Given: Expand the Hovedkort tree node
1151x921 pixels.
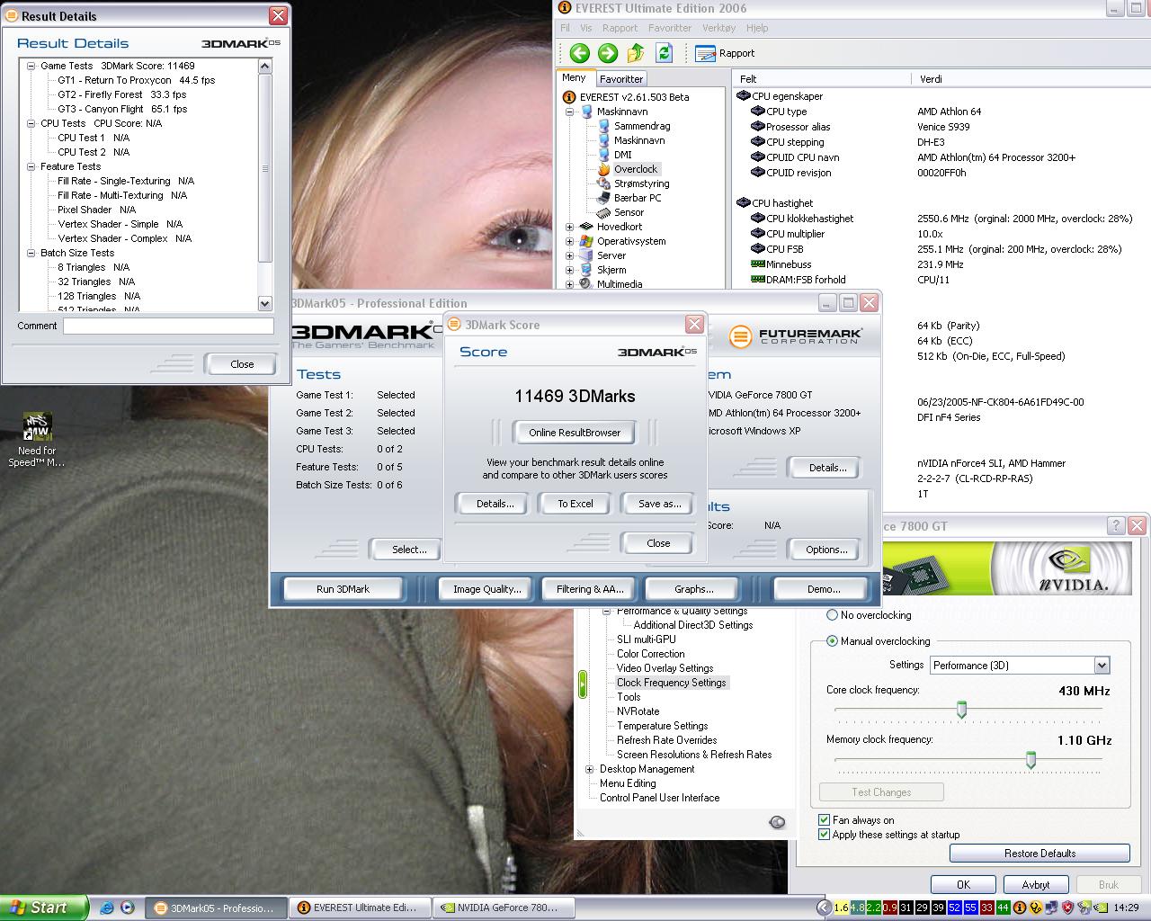Looking at the screenshot, I should tap(569, 228).
